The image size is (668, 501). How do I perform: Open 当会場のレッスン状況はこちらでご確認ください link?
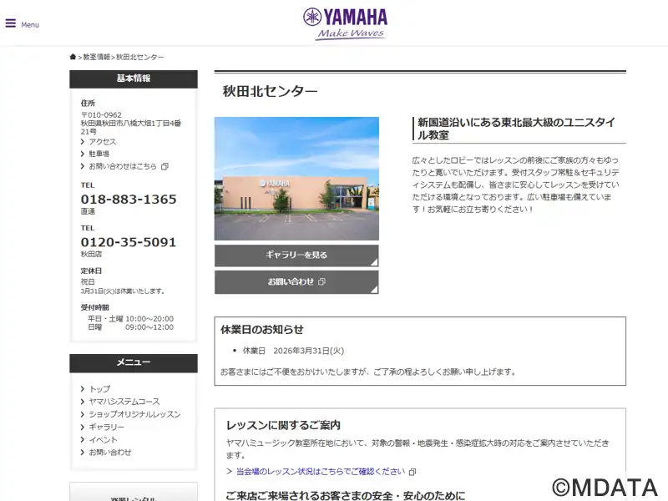coord(321,471)
